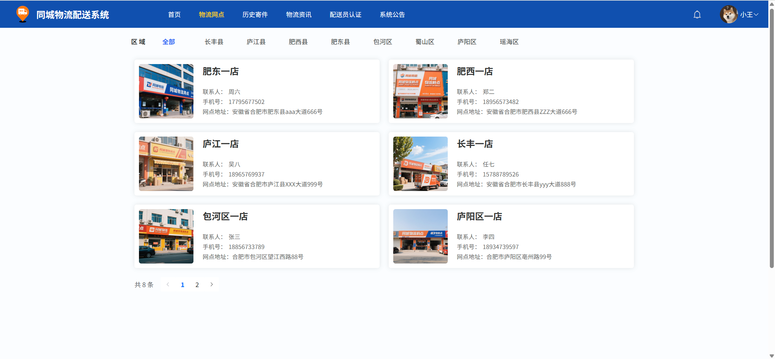Go to the next page arrow

212,284
